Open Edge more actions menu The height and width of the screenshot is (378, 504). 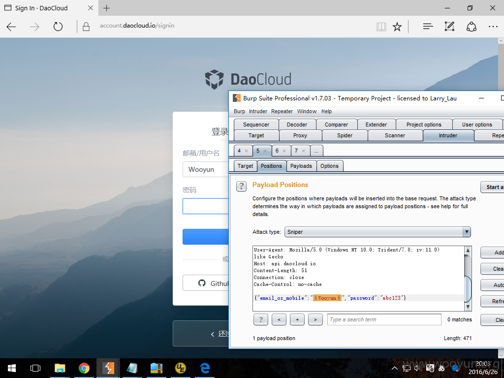click(x=493, y=27)
